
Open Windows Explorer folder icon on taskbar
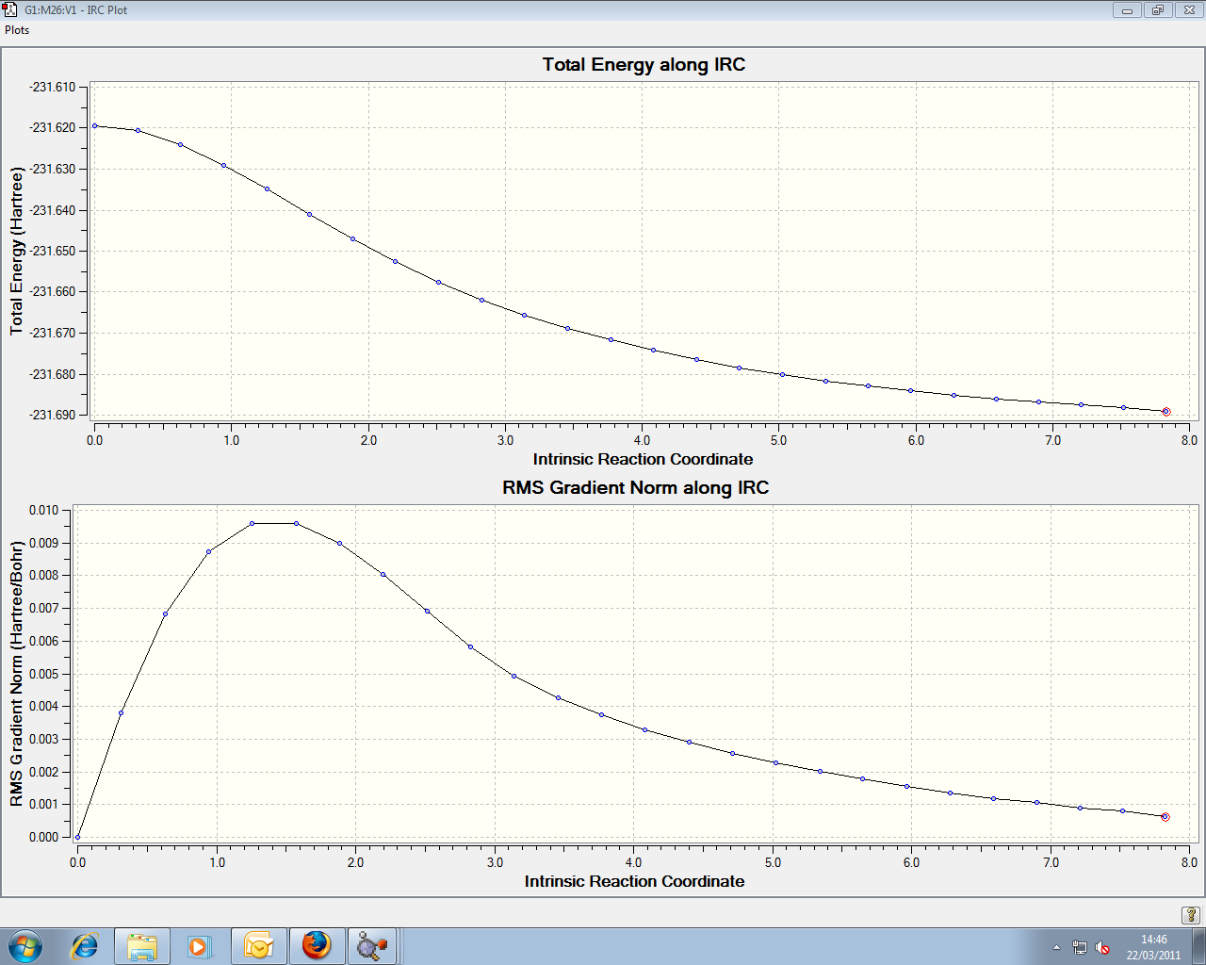tap(142, 946)
